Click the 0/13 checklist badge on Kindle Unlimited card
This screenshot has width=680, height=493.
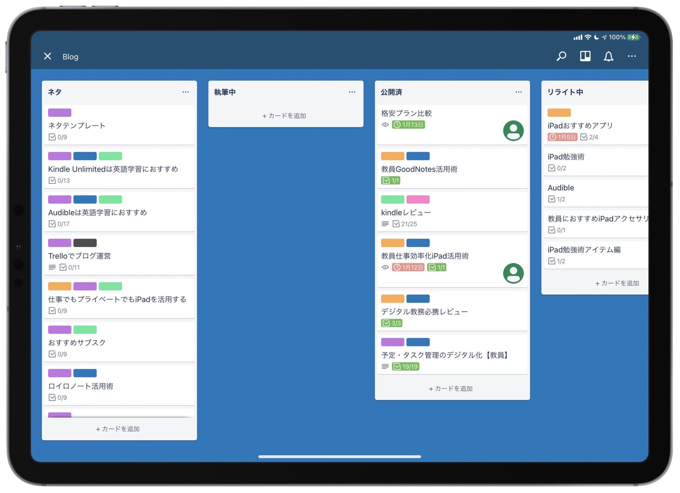coord(59,181)
